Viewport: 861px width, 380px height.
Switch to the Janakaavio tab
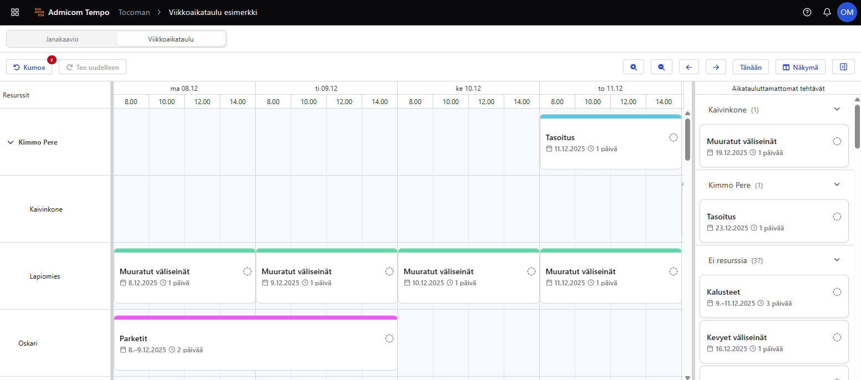click(62, 39)
